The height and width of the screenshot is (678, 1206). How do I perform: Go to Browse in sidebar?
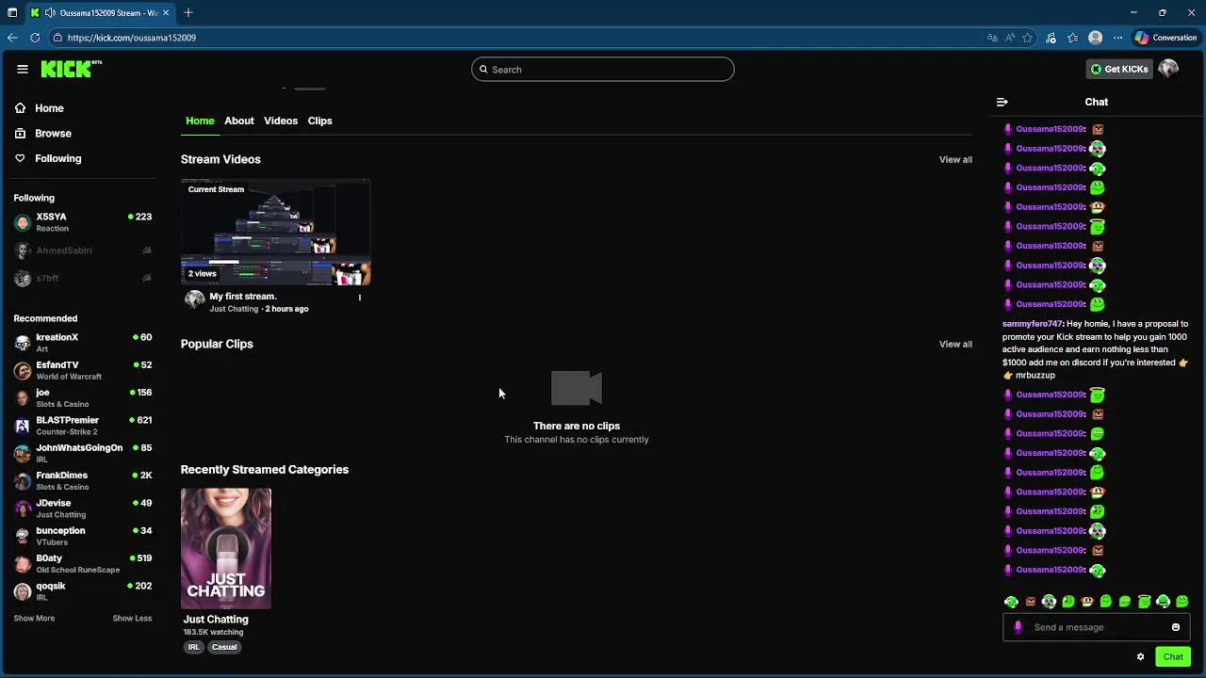point(53,134)
